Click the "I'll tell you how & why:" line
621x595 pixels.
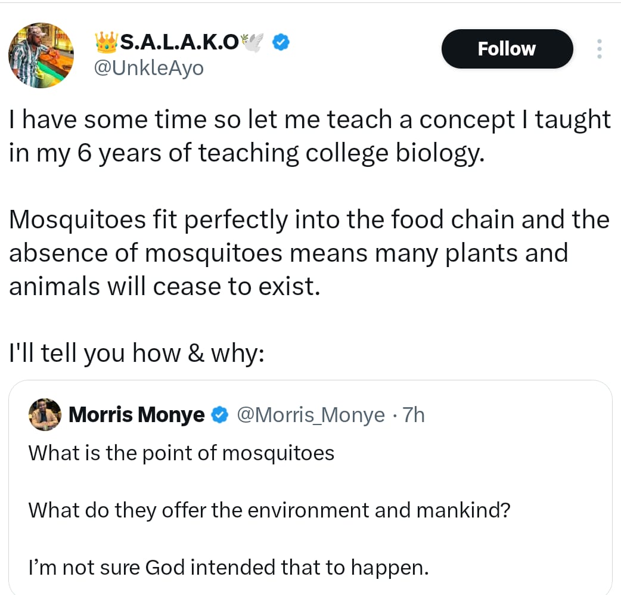point(136,354)
